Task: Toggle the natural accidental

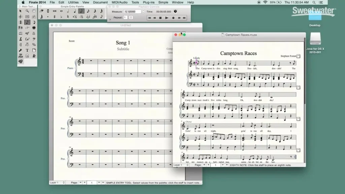Action: coord(68,17)
